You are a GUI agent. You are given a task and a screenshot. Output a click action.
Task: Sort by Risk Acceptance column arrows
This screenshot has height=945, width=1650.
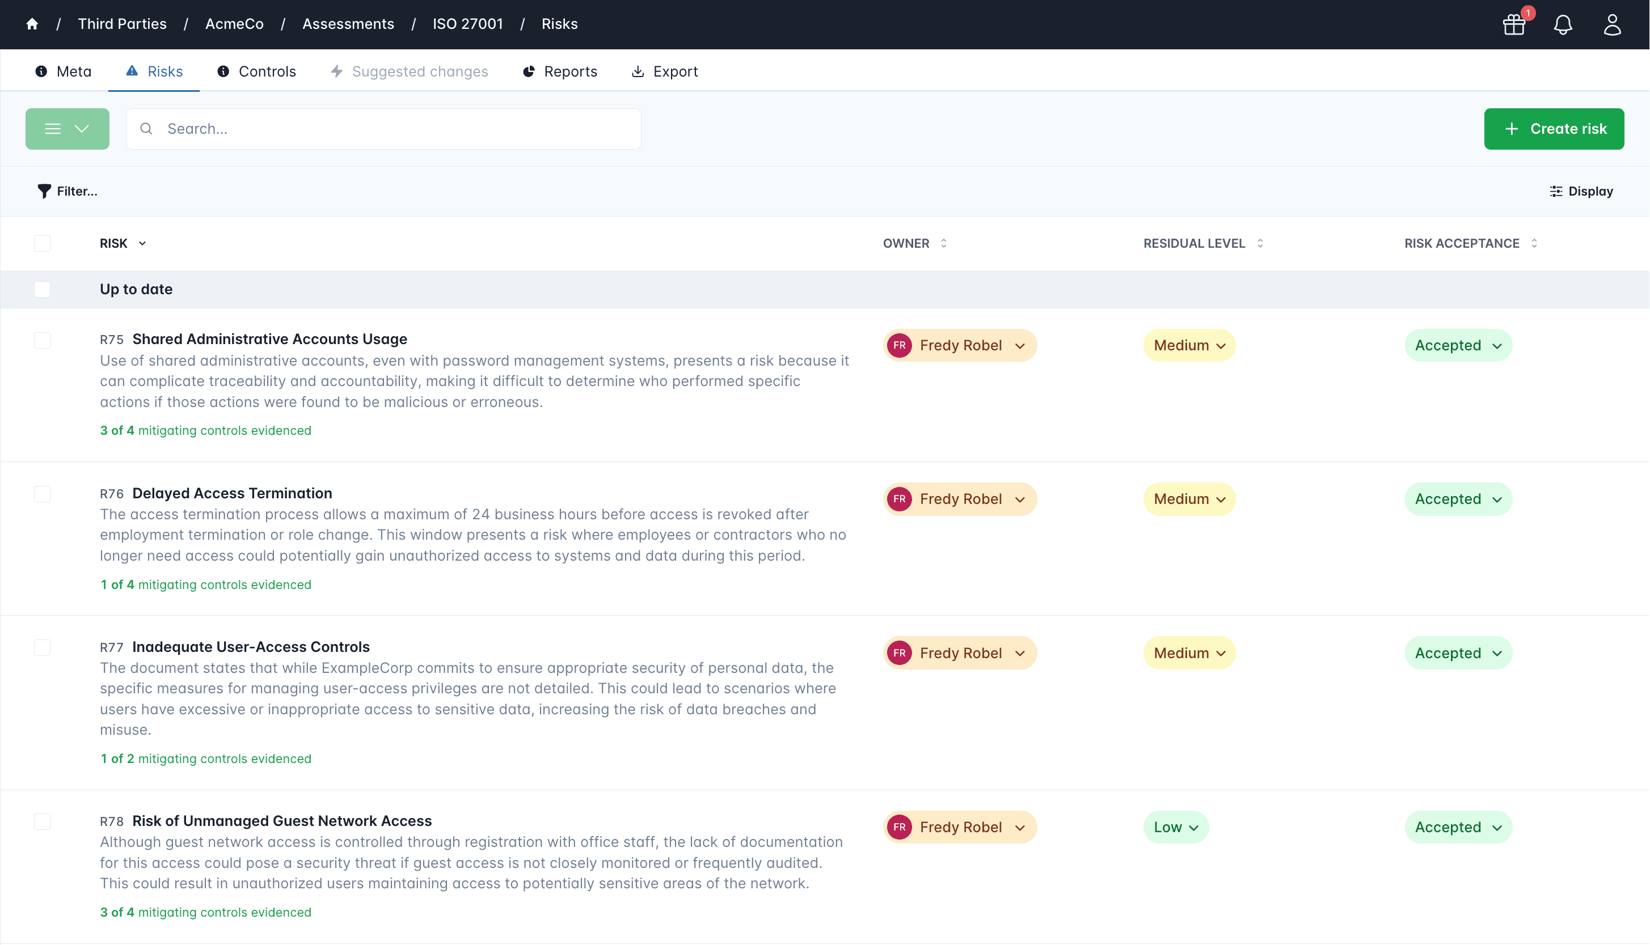pyautogui.click(x=1534, y=243)
